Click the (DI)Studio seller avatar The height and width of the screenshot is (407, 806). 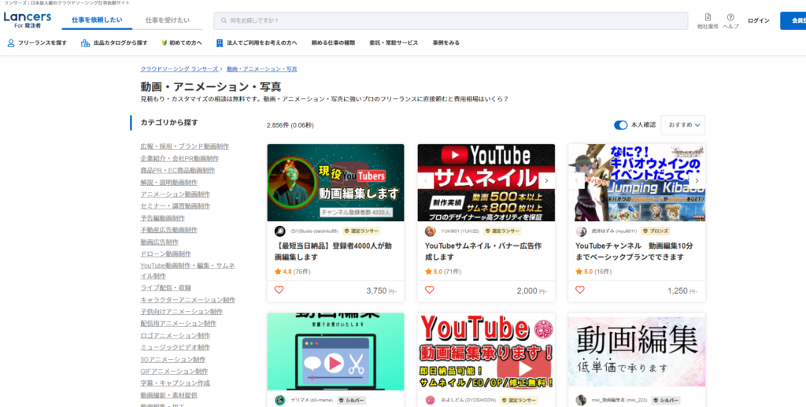click(279, 231)
